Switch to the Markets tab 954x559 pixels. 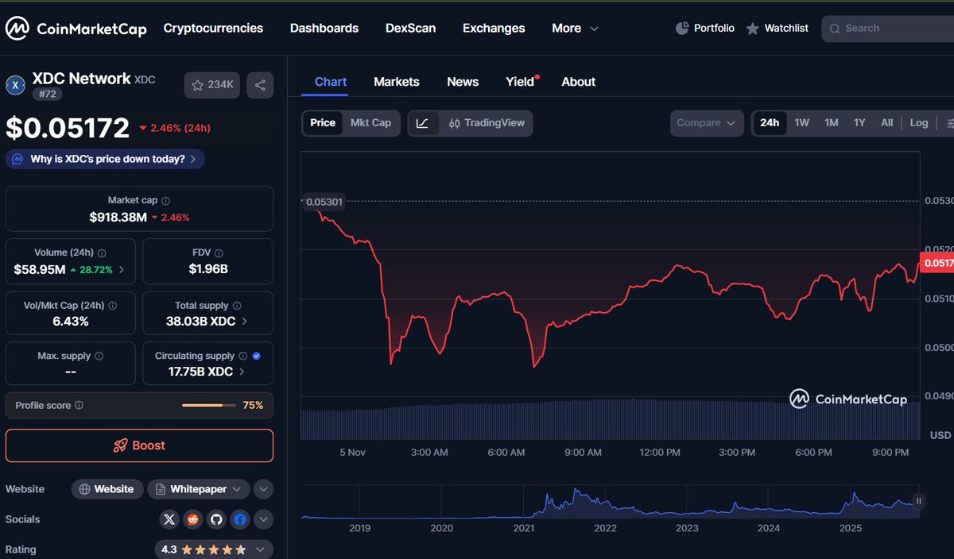(397, 82)
